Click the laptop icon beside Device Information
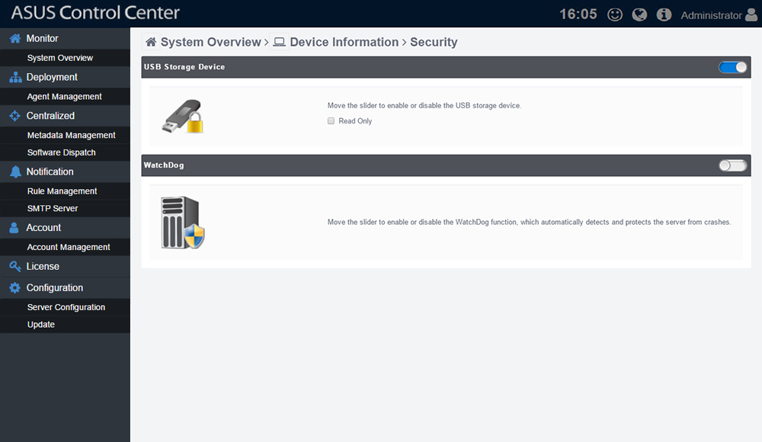 click(x=279, y=42)
